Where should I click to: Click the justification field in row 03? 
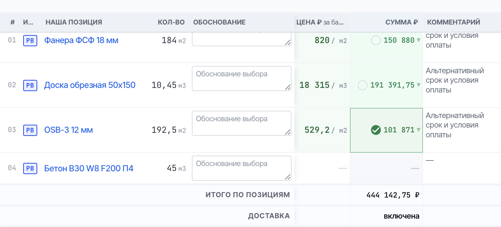242,123
